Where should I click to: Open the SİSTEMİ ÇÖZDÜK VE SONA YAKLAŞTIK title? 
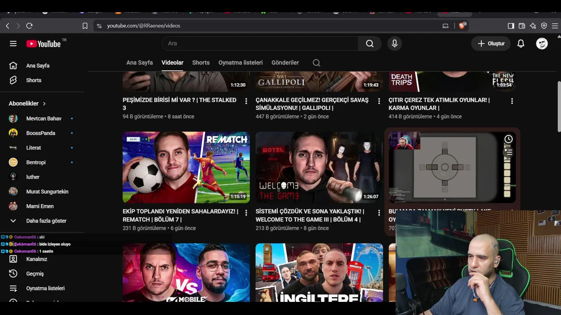(x=310, y=215)
